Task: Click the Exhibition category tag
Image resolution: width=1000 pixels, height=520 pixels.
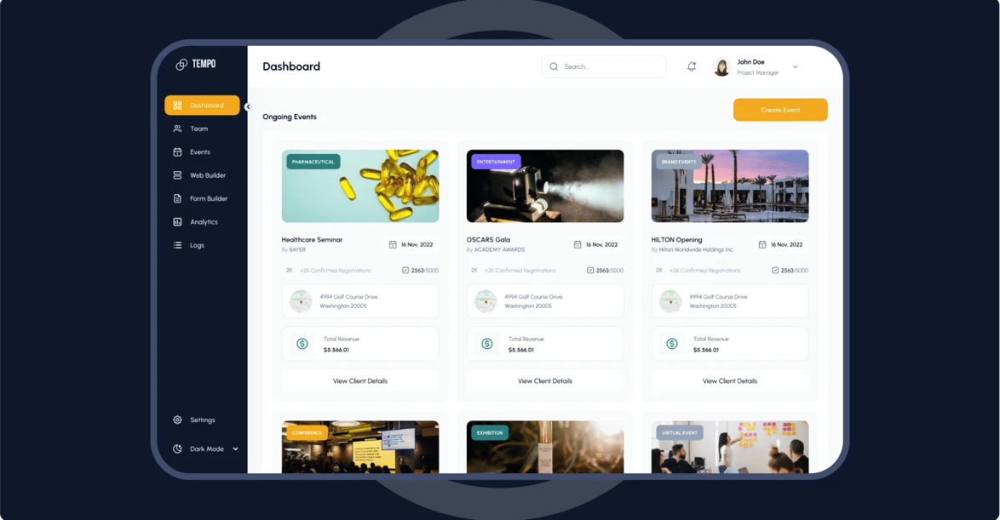Action: 490,432
